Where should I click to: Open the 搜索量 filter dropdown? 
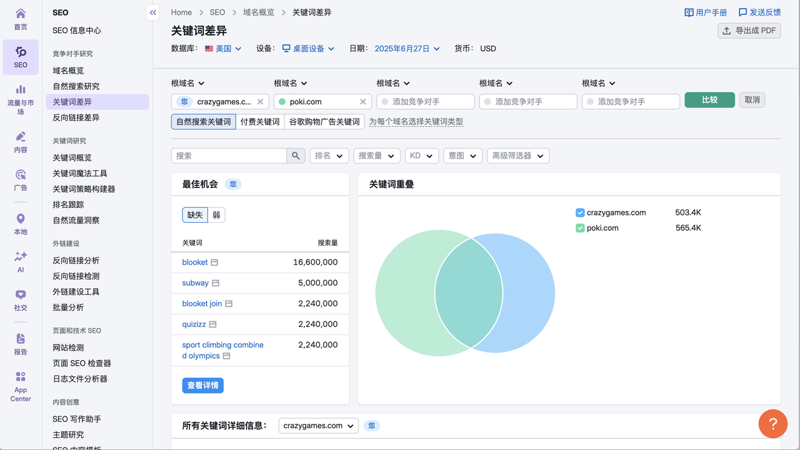(376, 156)
